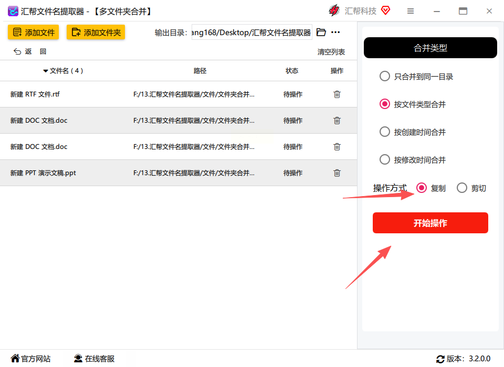Open the hamburger menu in title bar
The image size is (504, 367).
pyautogui.click(x=411, y=11)
